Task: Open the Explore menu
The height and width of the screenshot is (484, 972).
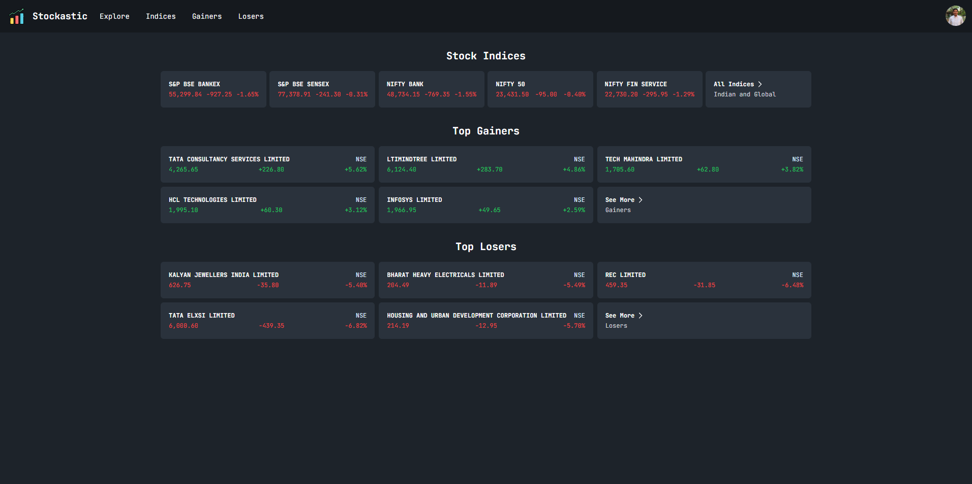Action: (x=114, y=16)
